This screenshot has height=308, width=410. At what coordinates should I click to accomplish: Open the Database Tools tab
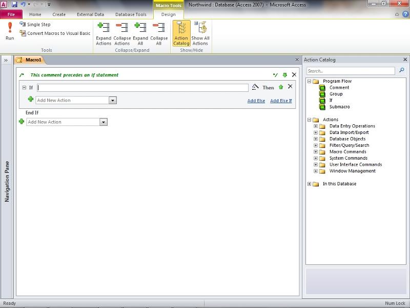click(131, 14)
